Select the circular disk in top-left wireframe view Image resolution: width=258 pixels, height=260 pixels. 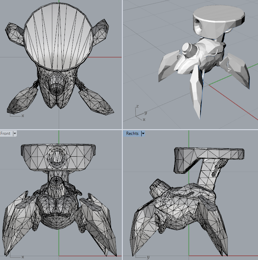(x=58, y=35)
